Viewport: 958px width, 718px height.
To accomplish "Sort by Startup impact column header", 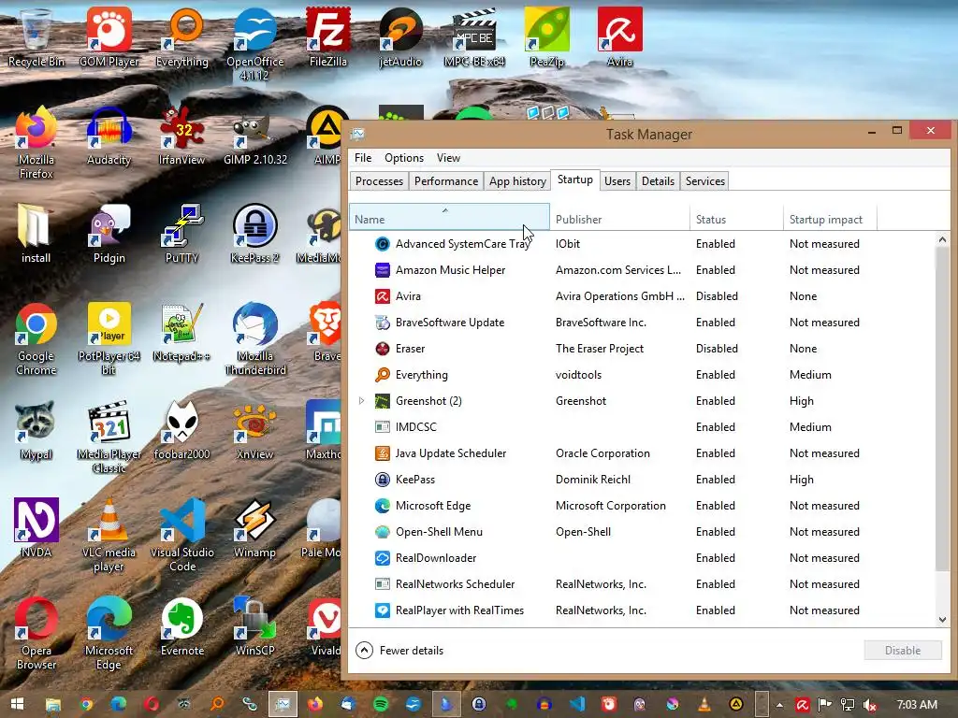I will 830,219.
